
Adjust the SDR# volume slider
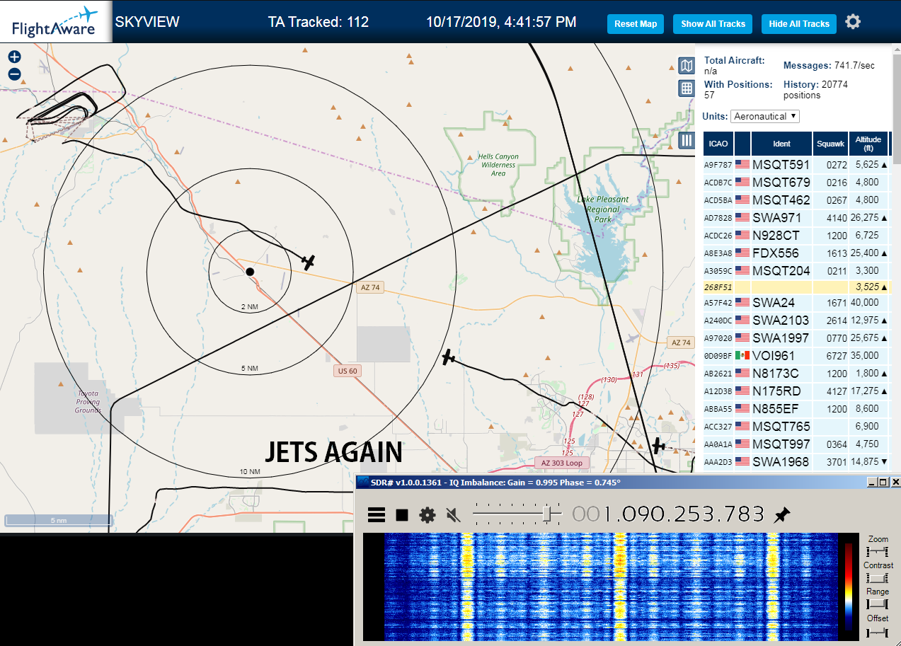point(548,514)
